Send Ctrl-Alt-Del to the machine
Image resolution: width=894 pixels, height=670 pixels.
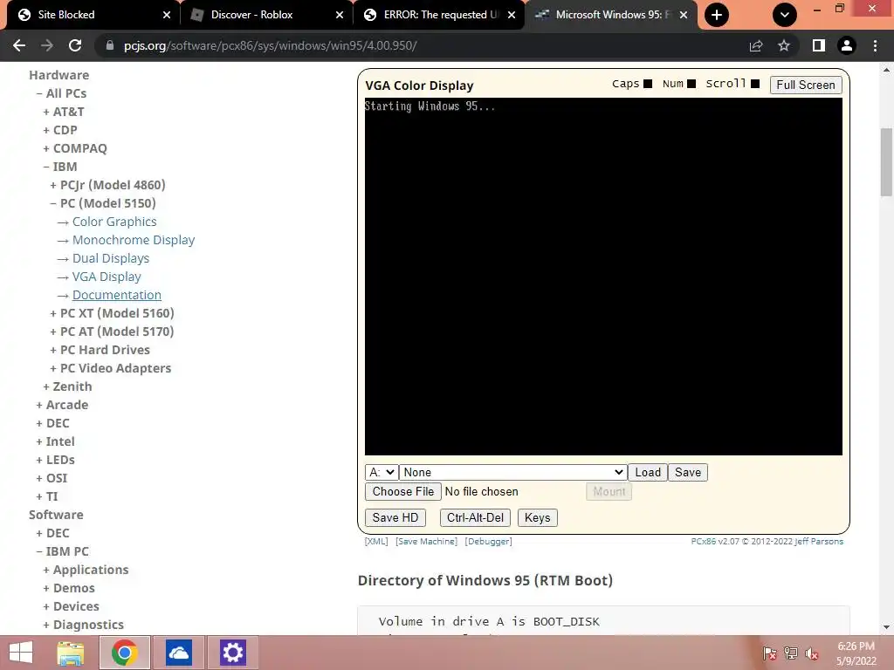click(475, 518)
